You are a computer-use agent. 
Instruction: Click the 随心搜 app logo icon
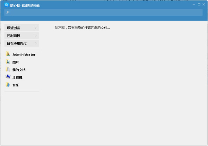pyautogui.click(x=6, y=5)
